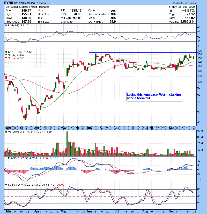Open the Consumer Staples / Food Products sector

tap(27, 7)
